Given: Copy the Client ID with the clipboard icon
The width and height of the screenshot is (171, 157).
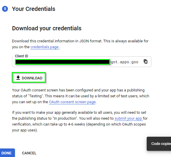Looking at the screenshot, I should [x=146, y=61].
